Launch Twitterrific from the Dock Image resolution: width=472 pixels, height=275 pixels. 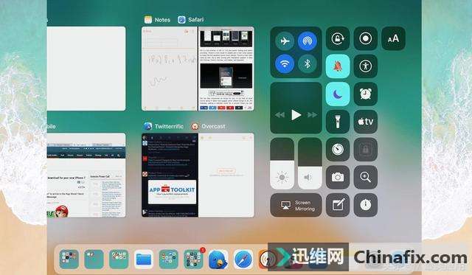pyautogui.click(x=218, y=259)
